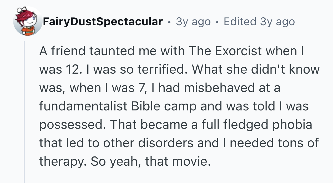Click the "3y ago" comment timestamp
The height and width of the screenshot is (183, 333).
click(193, 22)
